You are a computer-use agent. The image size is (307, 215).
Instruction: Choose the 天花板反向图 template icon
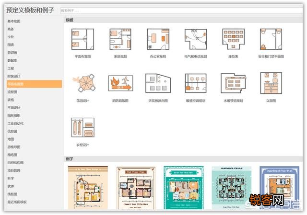tap(157, 84)
